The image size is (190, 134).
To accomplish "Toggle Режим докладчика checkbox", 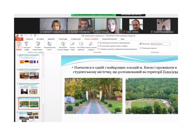I will 140,48.
